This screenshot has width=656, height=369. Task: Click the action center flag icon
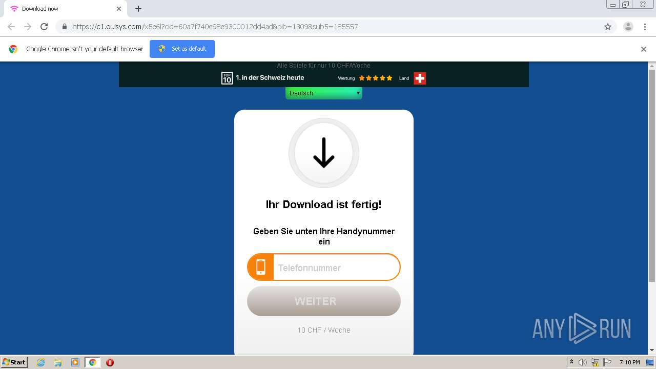click(607, 362)
